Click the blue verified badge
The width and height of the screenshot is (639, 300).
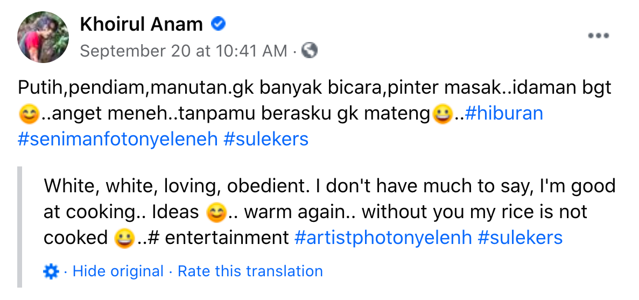coord(219,24)
